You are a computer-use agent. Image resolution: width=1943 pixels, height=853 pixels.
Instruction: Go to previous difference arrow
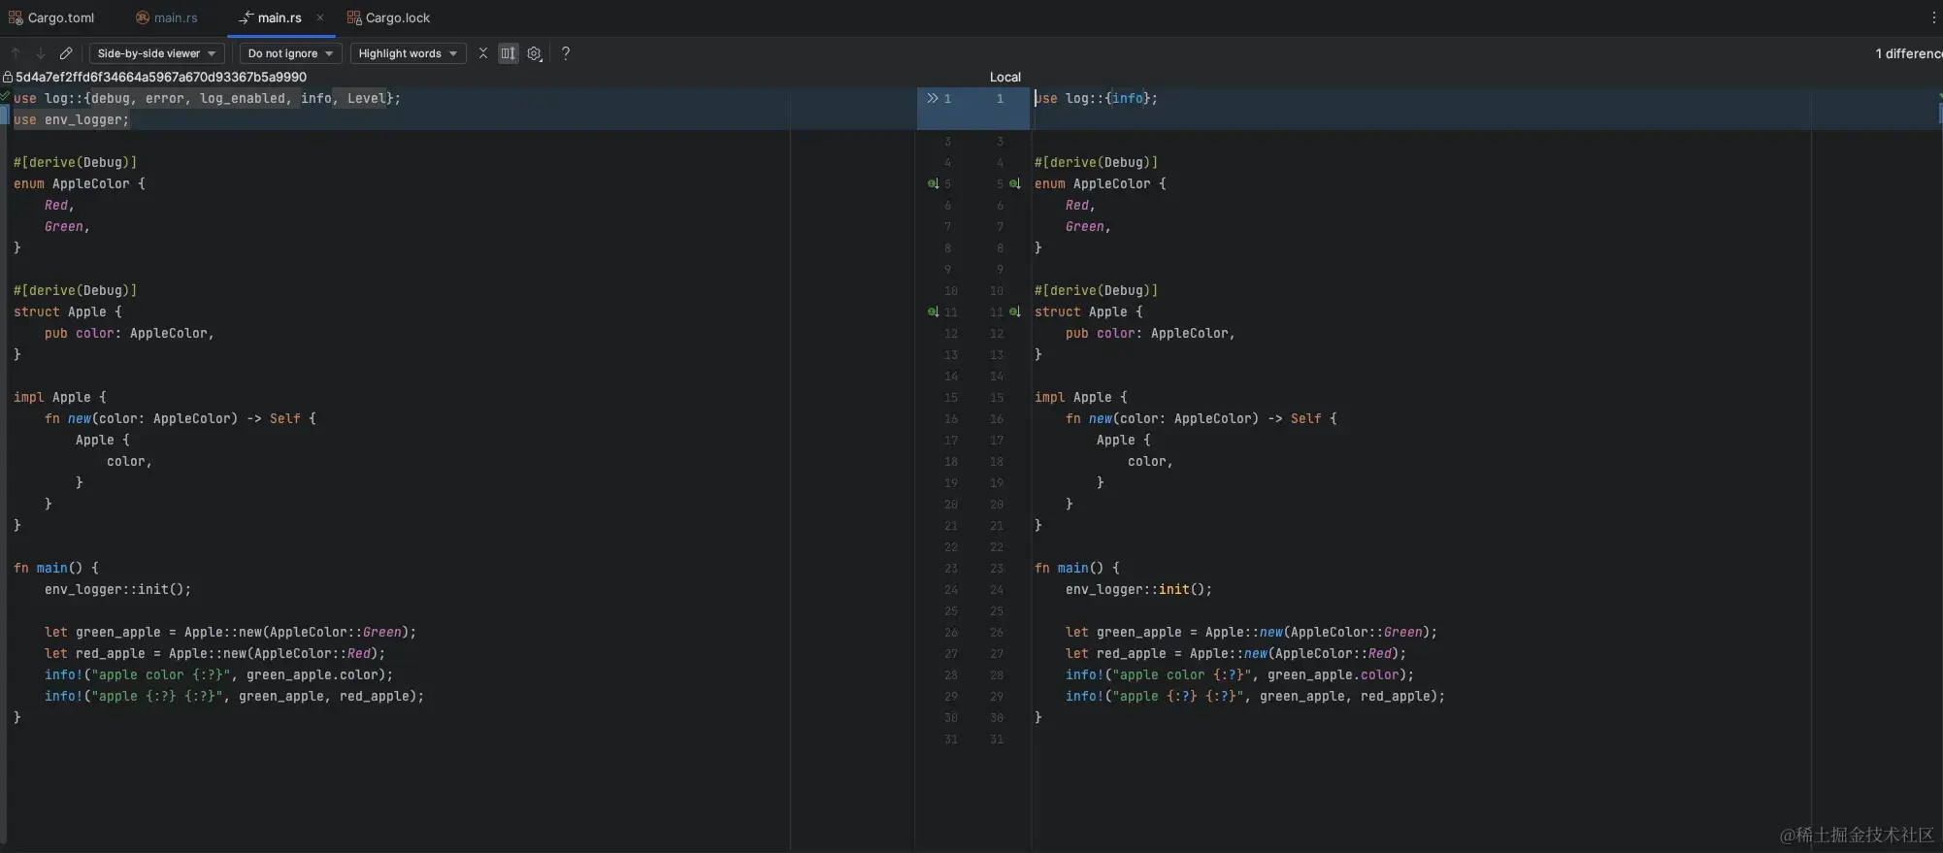(16, 53)
